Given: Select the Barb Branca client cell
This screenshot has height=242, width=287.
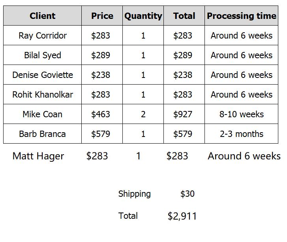Looking at the screenshot, I should pyautogui.click(x=42, y=134).
